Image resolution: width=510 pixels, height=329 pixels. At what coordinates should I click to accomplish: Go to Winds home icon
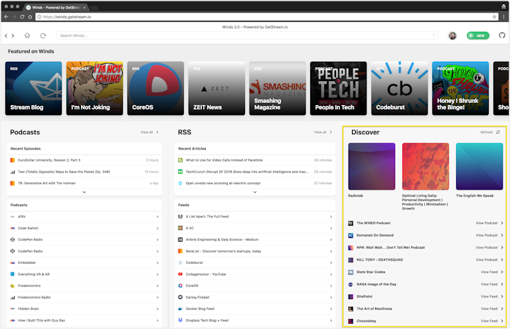pyautogui.click(x=27, y=35)
